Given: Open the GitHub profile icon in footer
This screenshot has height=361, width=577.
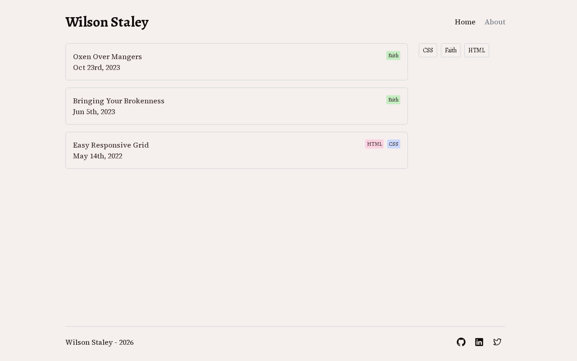Looking at the screenshot, I should (461, 342).
